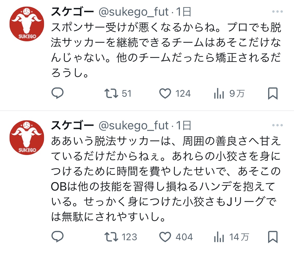Reply to the first tweet via comment icon
Screen dimensions: 294x253
click(57, 93)
